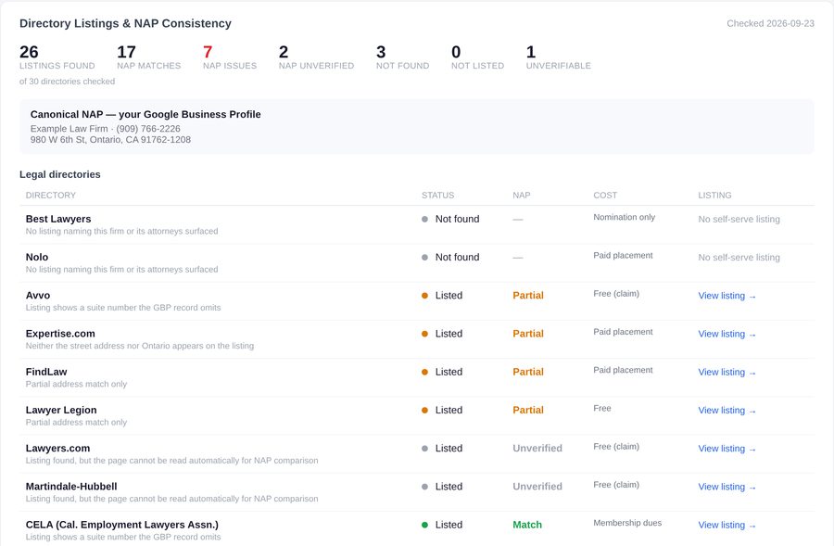Click the Unverified NAP value for Lawyers.com
The image size is (834, 546).
(537, 448)
